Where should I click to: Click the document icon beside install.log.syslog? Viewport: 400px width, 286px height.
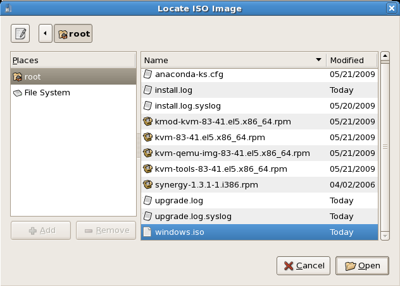coord(147,105)
